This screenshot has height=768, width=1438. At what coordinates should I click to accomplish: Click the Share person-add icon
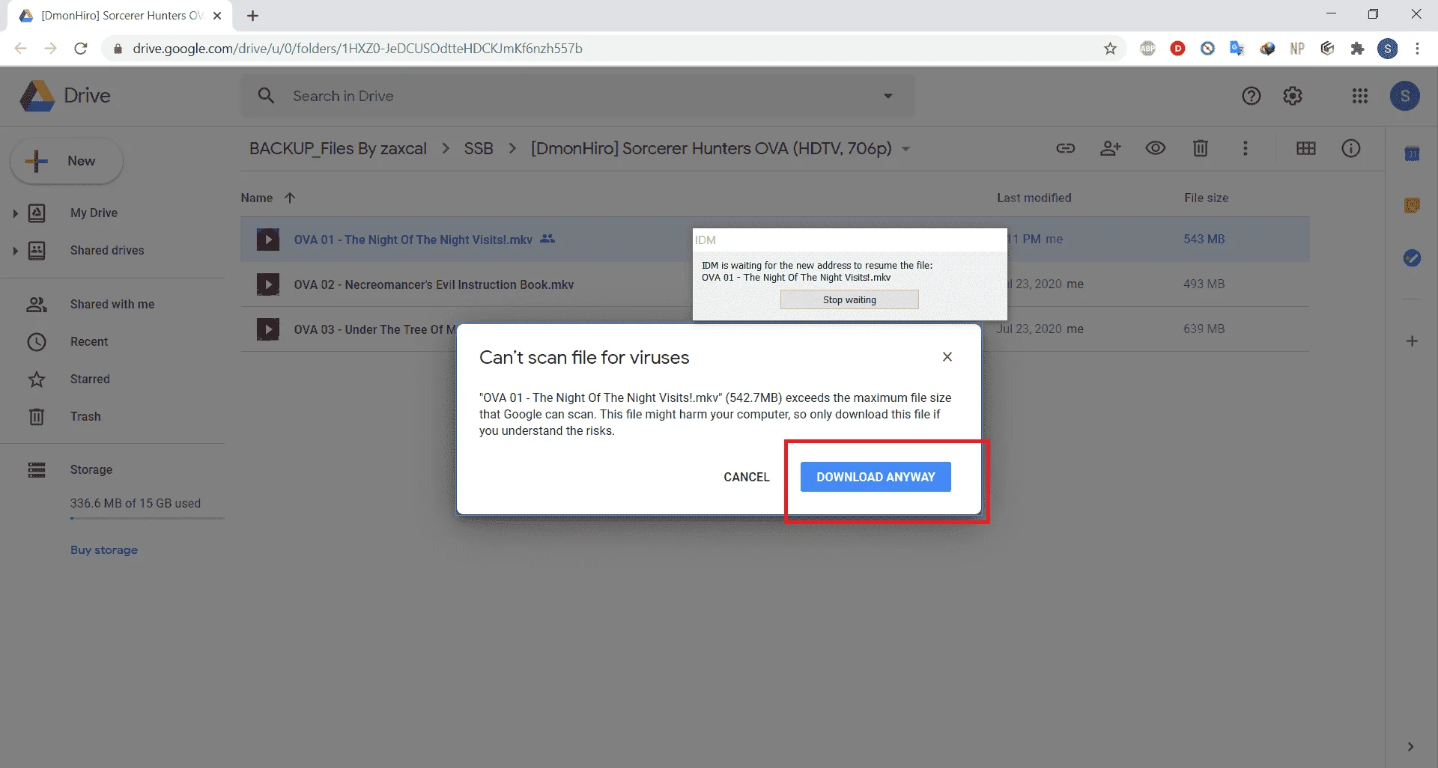coord(1110,148)
